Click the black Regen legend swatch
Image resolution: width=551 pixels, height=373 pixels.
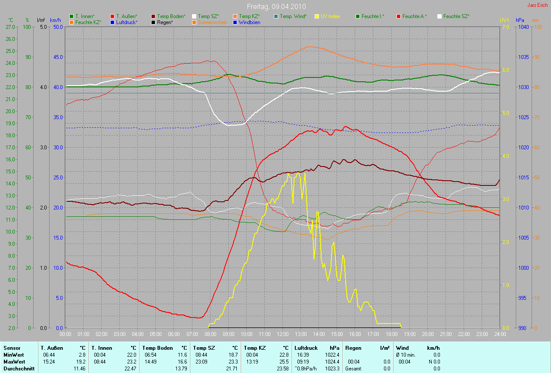click(153, 22)
